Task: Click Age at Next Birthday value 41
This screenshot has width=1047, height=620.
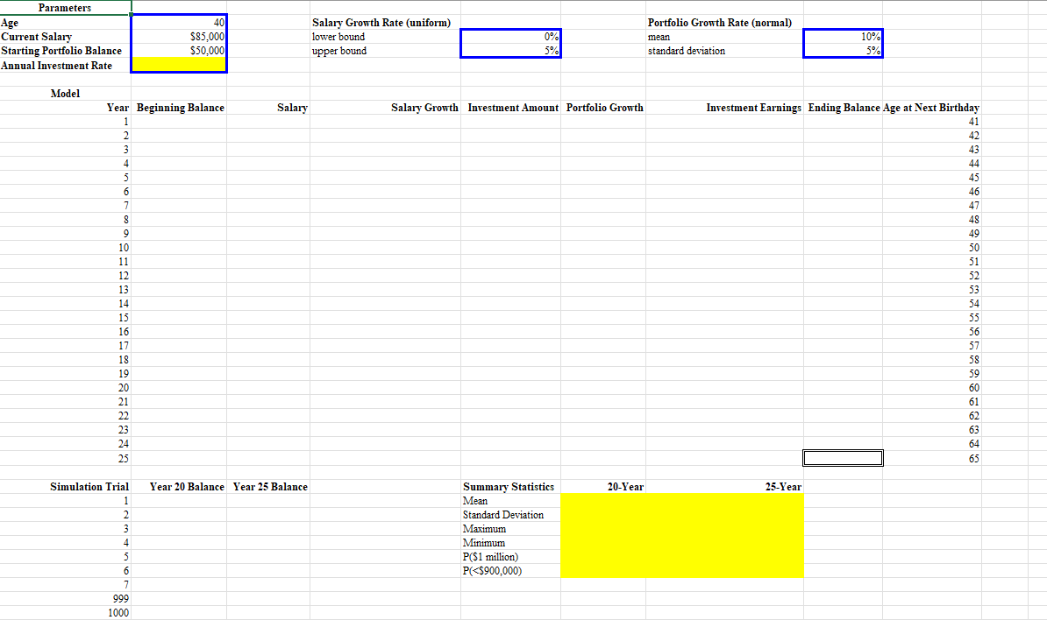Action: pyautogui.click(x=932, y=122)
